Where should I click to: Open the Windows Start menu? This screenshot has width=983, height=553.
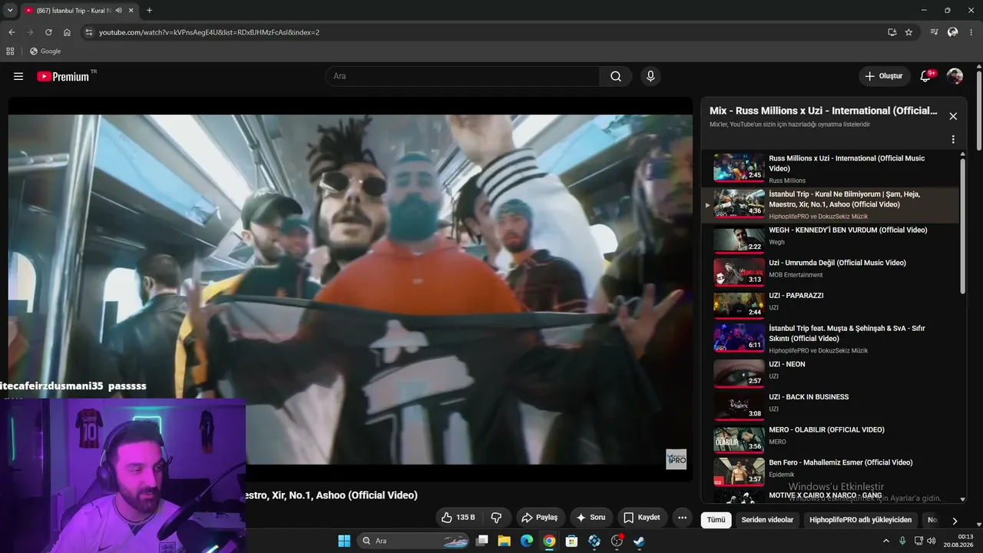pos(344,541)
